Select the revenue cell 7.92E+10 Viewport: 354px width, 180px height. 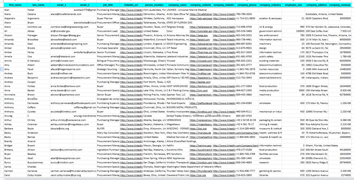(x=340, y=31)
